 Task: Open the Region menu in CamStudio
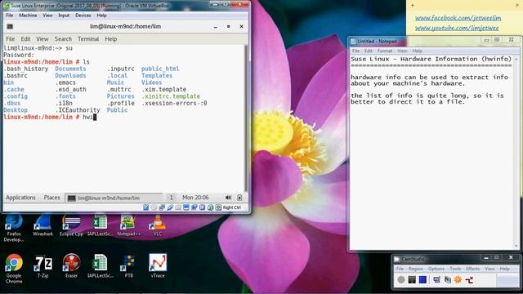pyautogui.click(x=416, y=269)
